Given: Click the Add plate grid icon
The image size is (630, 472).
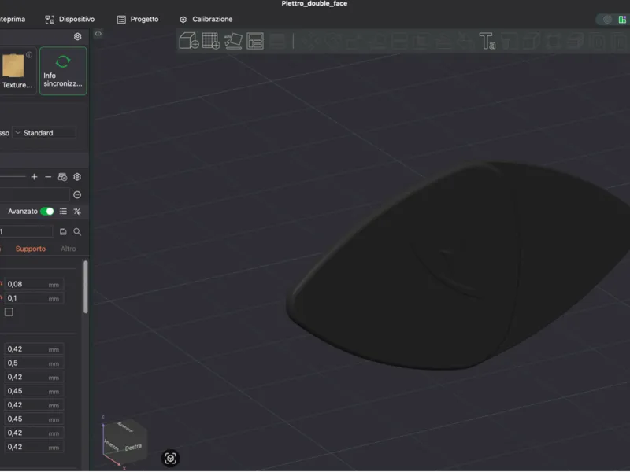Looking at the screenshot, I should 211,41.
